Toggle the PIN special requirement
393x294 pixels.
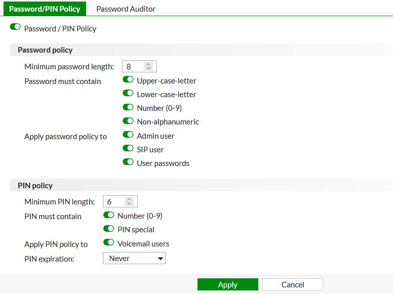pos(109,228)
